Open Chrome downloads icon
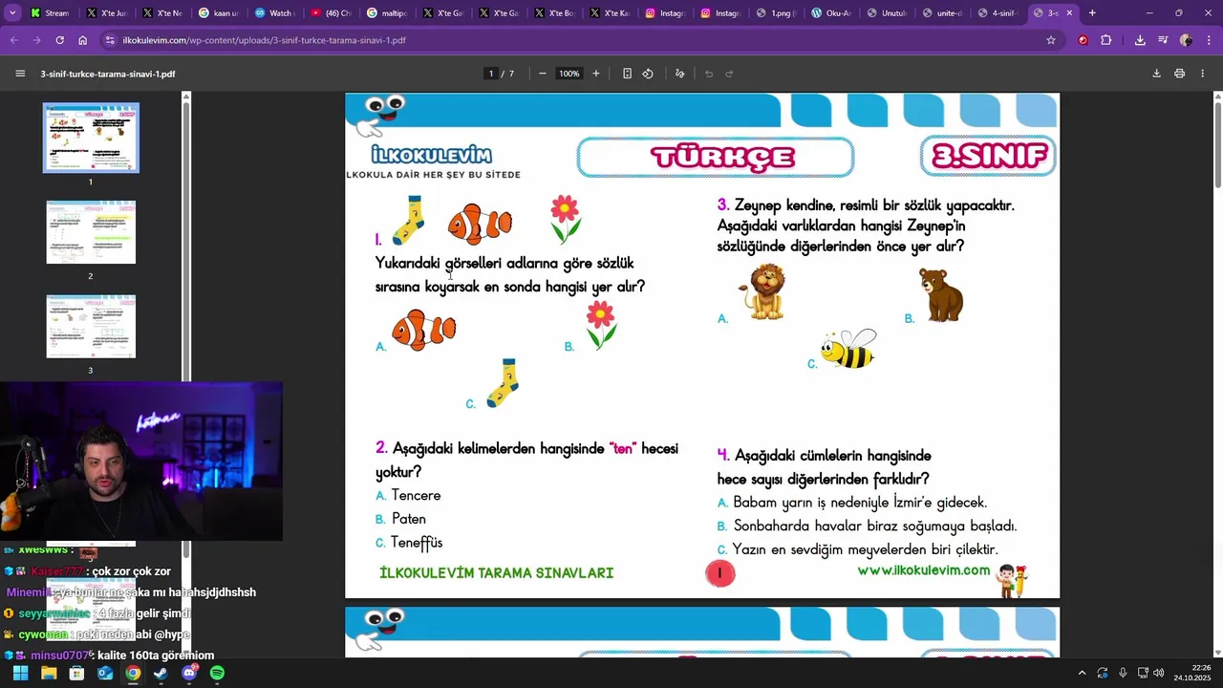 (1140, 40)
